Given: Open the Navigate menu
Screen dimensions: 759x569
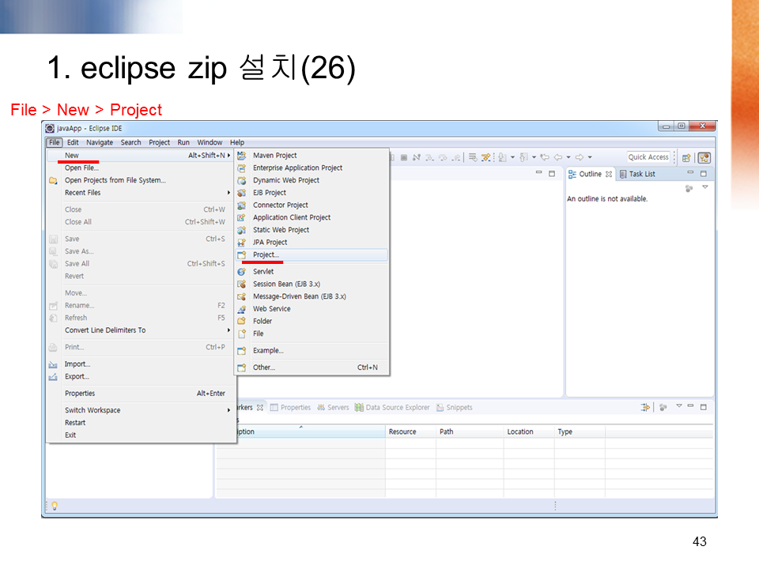Looking at the screenshot, I should 100,142.
